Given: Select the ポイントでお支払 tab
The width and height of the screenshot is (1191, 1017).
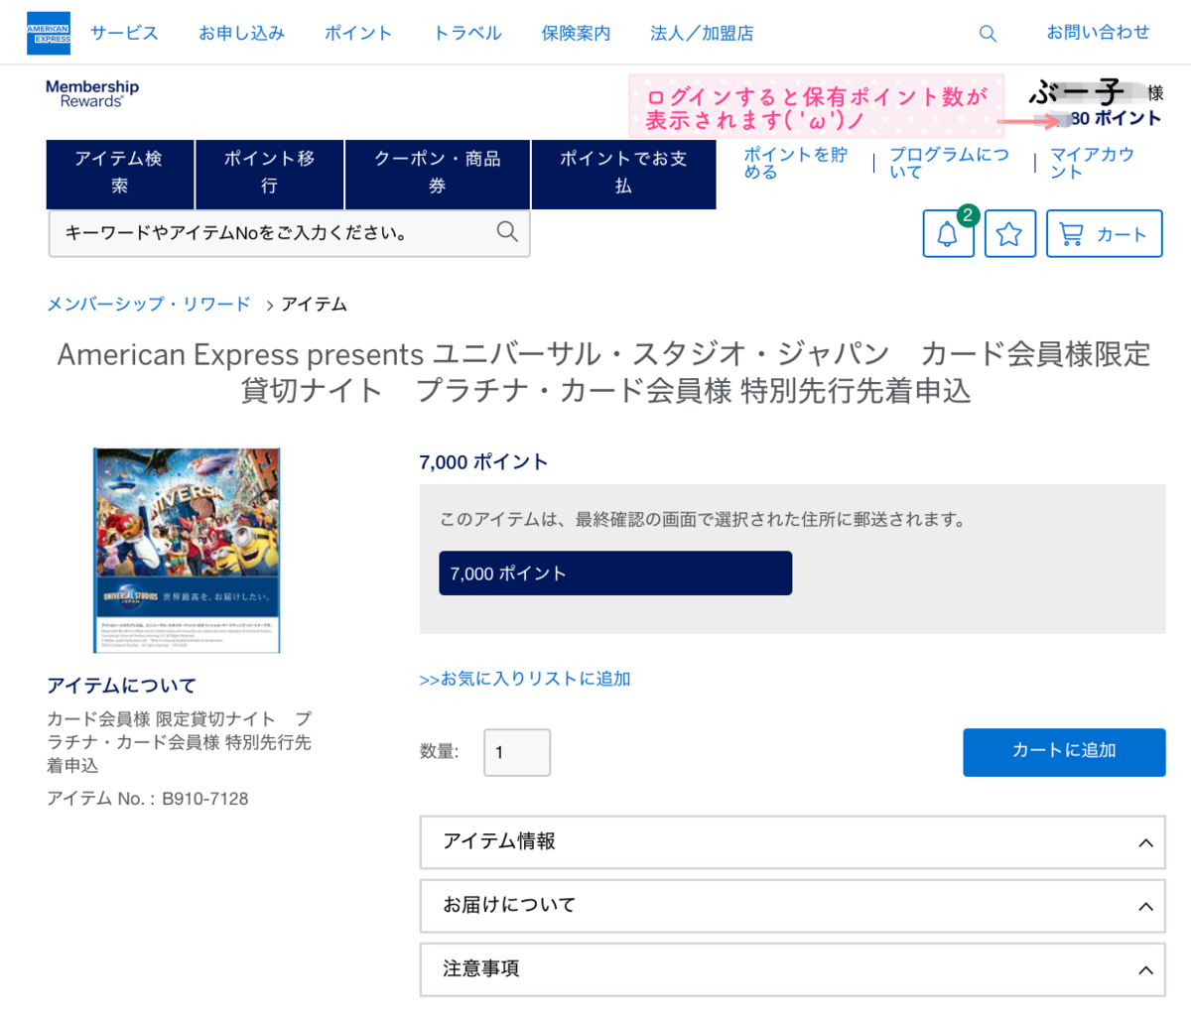Looking at the screenshot, I should point(623,173).
